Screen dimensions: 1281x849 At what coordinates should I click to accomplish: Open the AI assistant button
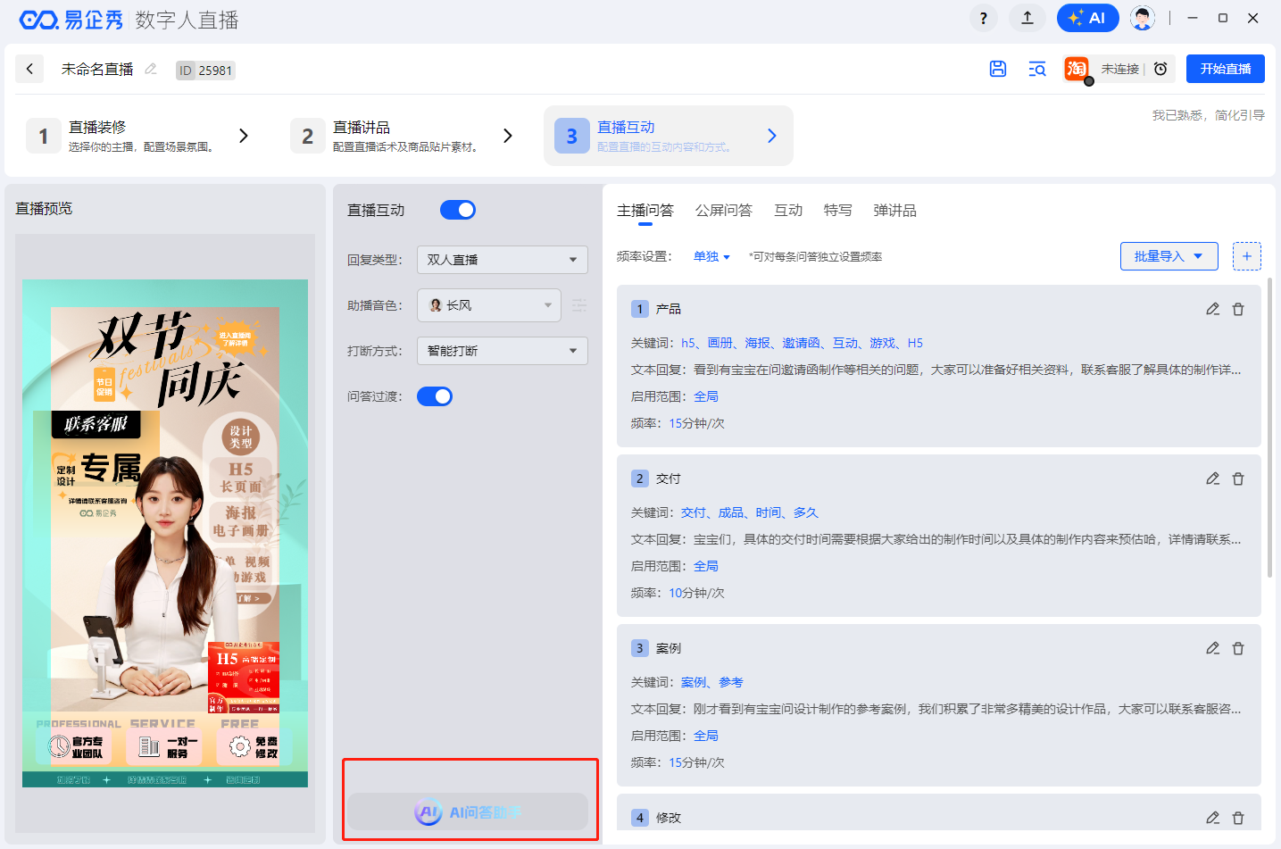1087,18
